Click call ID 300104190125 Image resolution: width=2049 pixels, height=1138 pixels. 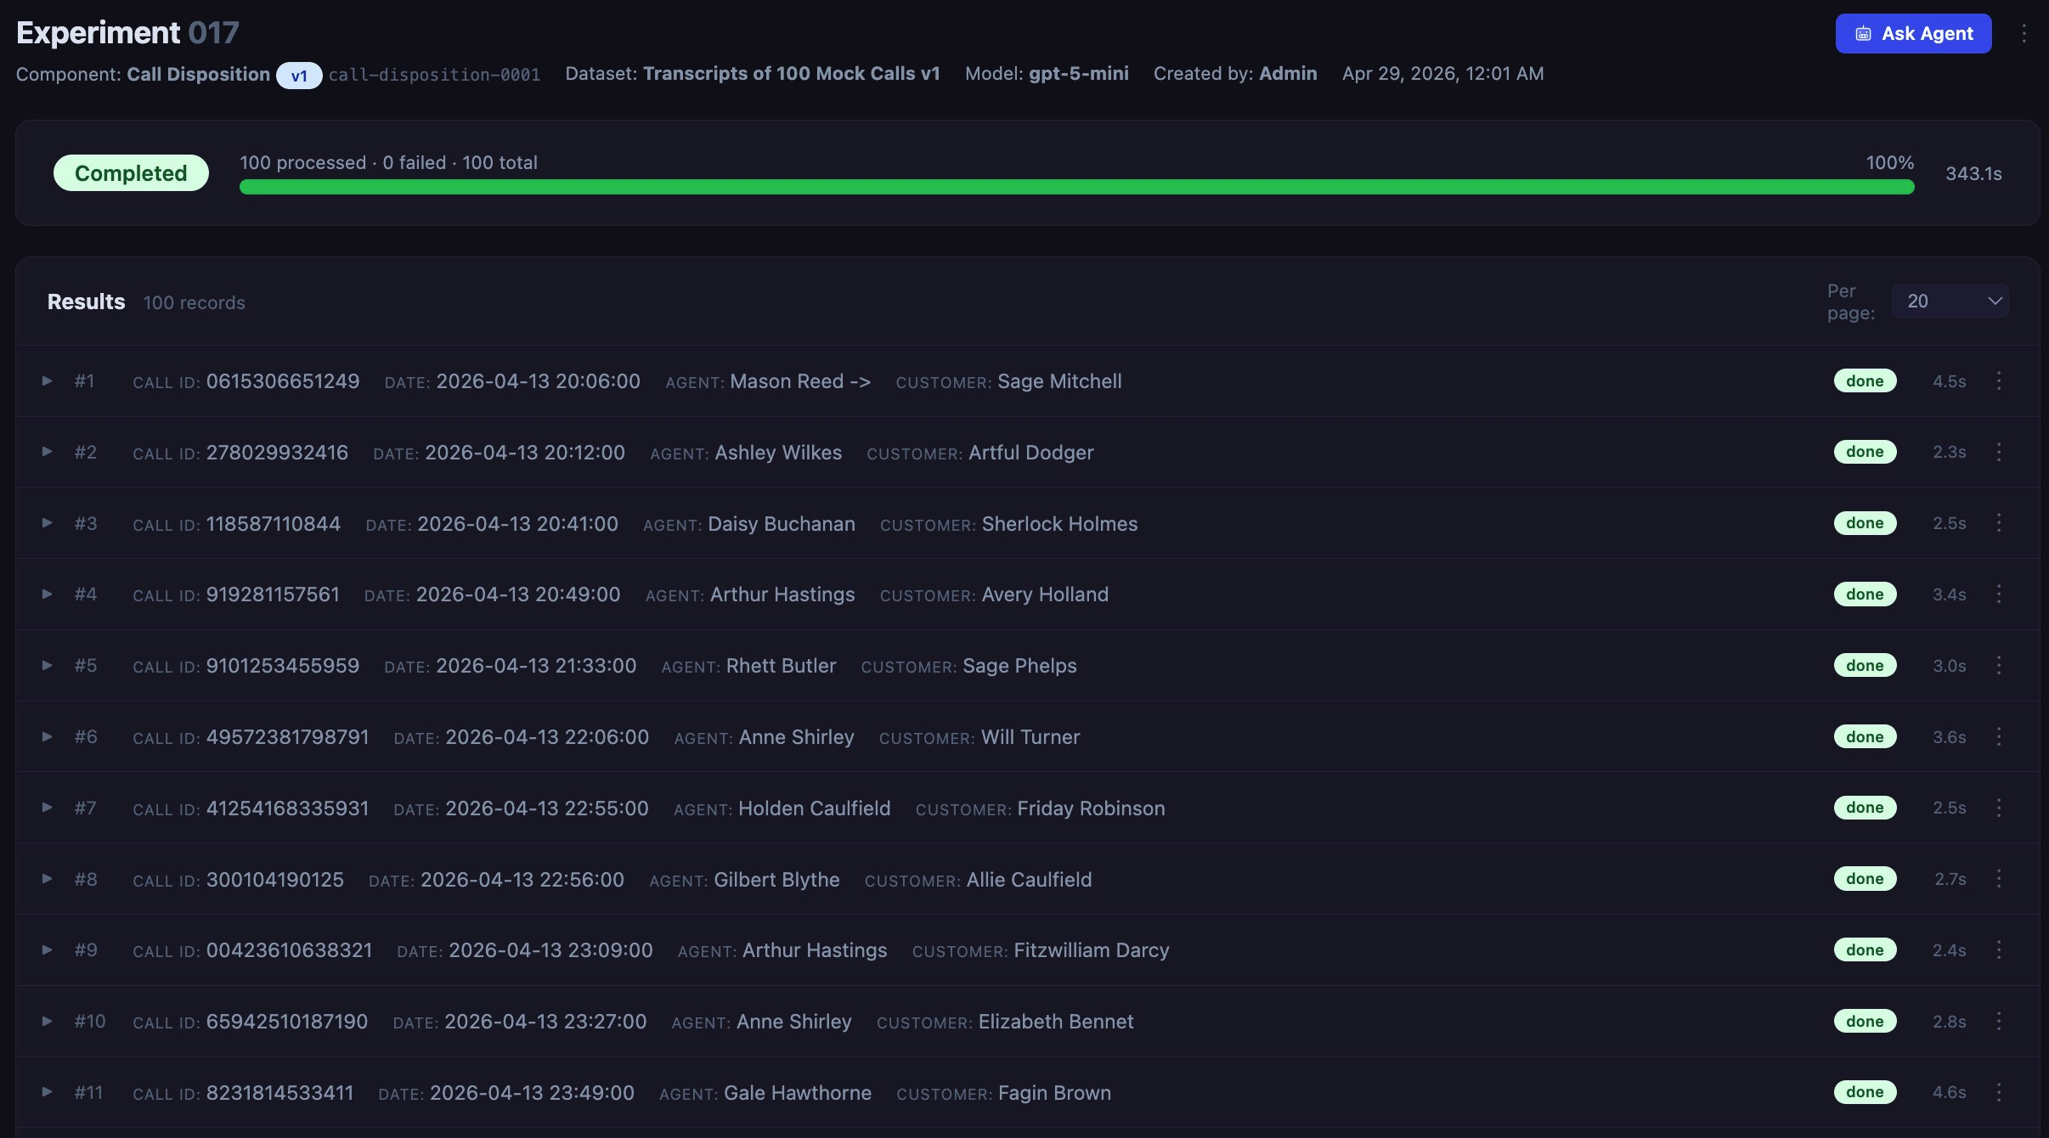274,880
